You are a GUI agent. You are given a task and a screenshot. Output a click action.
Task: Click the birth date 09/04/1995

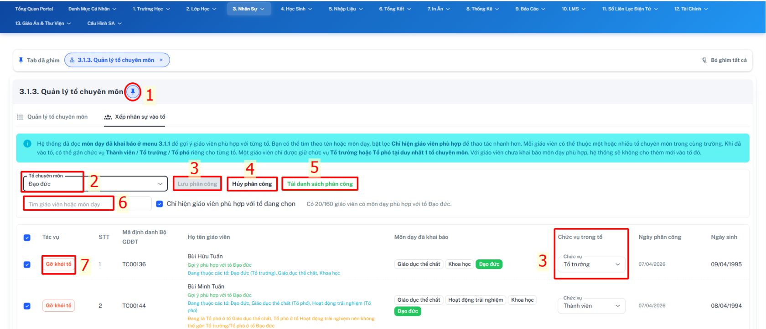(726, 264)
